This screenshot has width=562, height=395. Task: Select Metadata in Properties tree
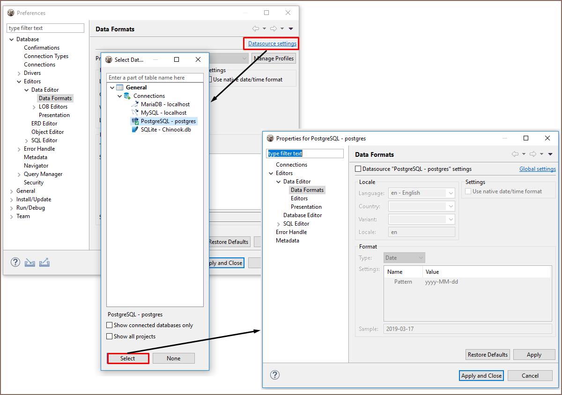tap(287, 241)
